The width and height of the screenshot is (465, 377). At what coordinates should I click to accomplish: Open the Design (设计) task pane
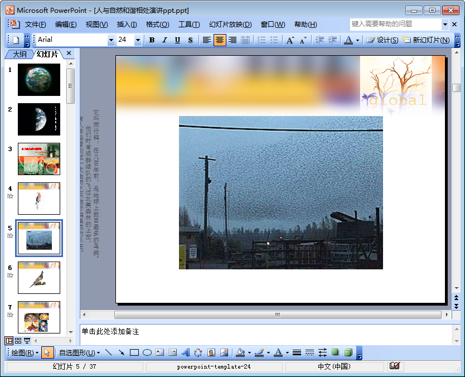(382, 40)
